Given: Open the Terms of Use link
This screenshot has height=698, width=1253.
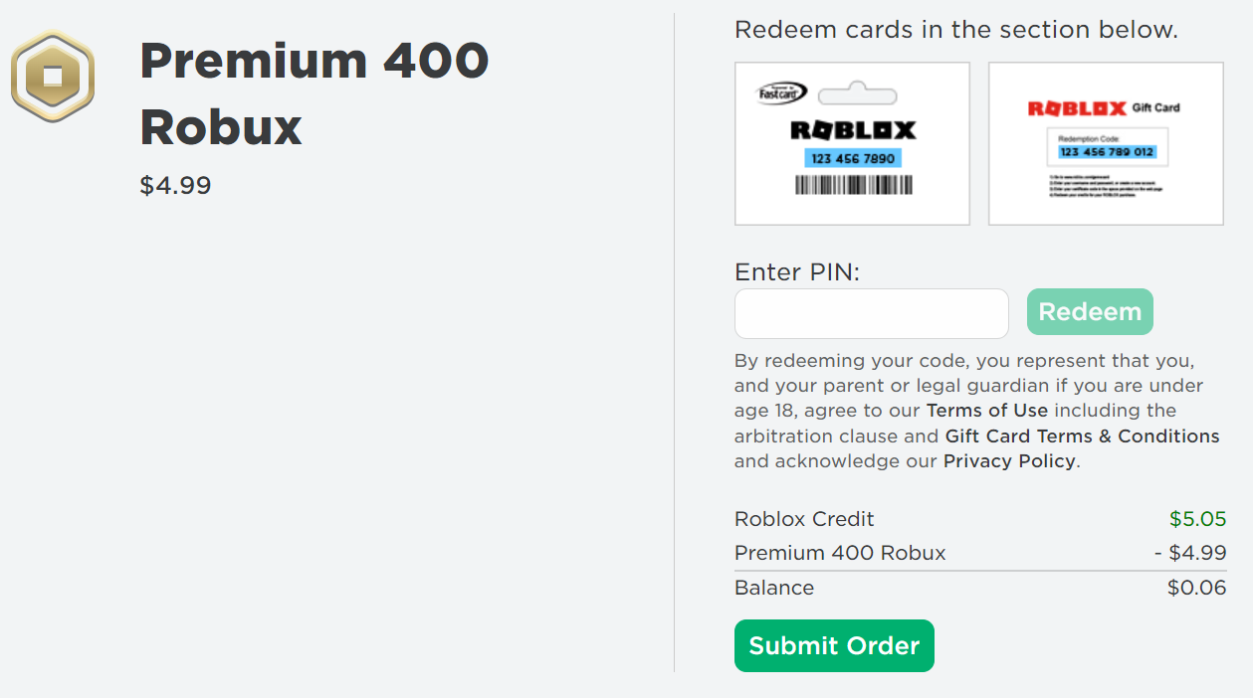Looking at the screenshot, I should (x=986, y=411).
